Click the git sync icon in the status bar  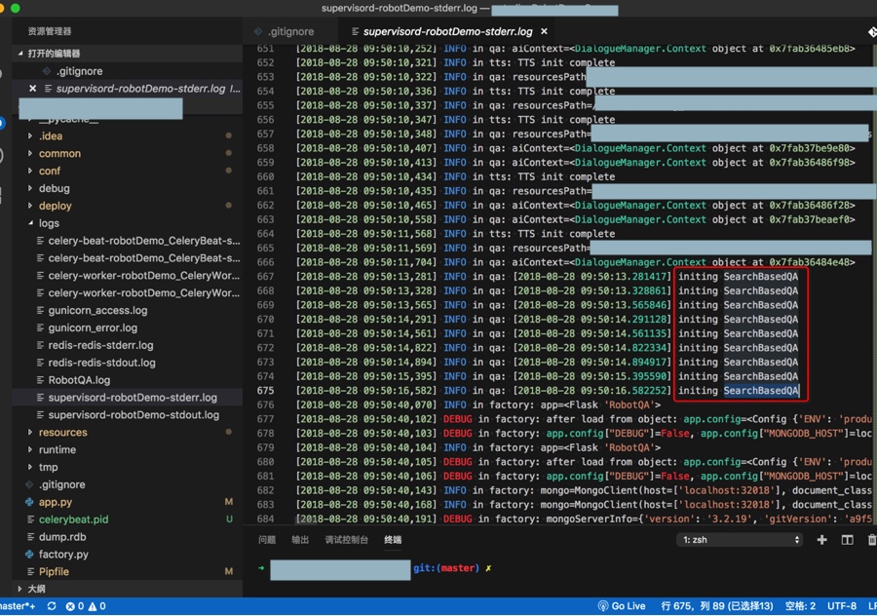coord(52,606)
